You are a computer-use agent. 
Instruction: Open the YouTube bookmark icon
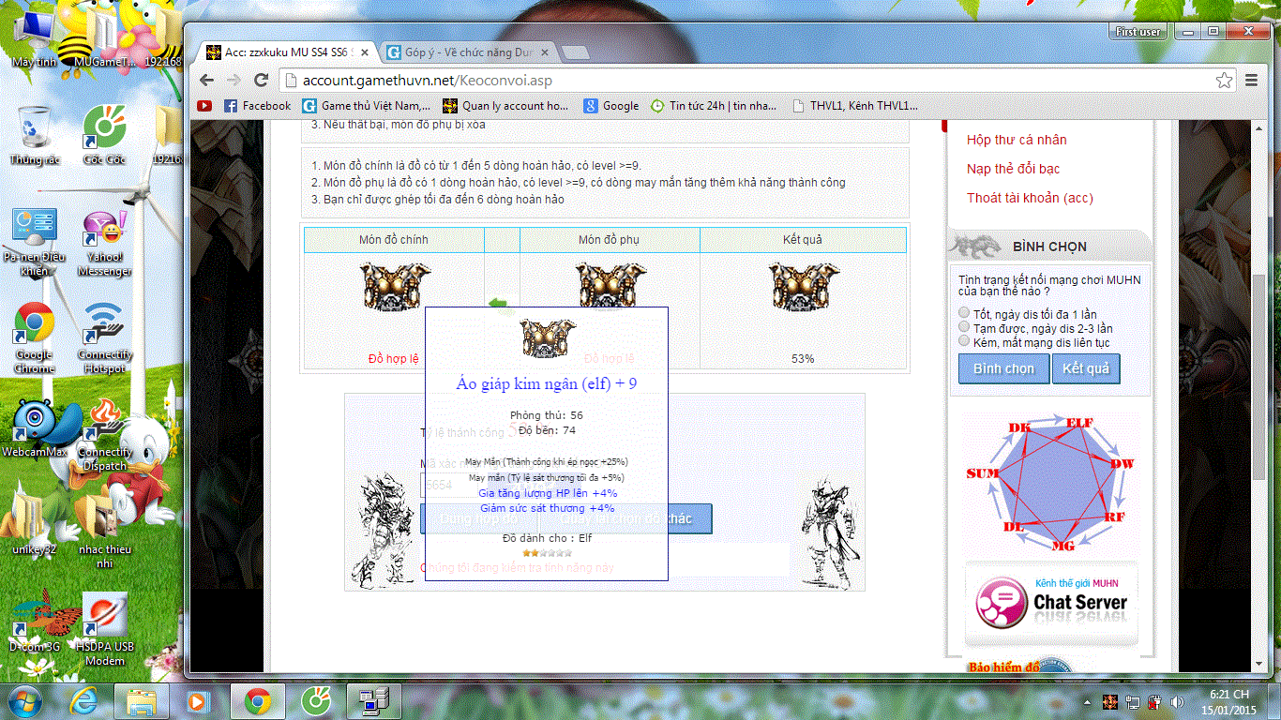[x=204, y=106]
